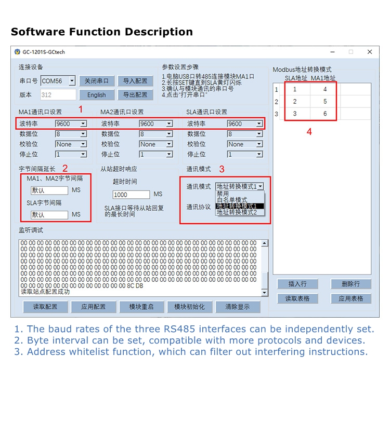
Task: Expand the MA1 波特率 baud rate dropdown
Action: [x=83, y=124]
